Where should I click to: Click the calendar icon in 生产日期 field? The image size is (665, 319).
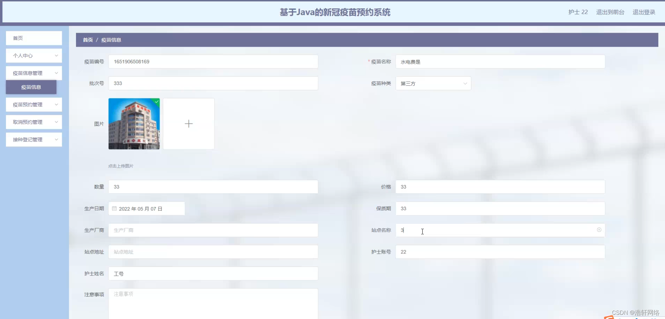[114, 208]
